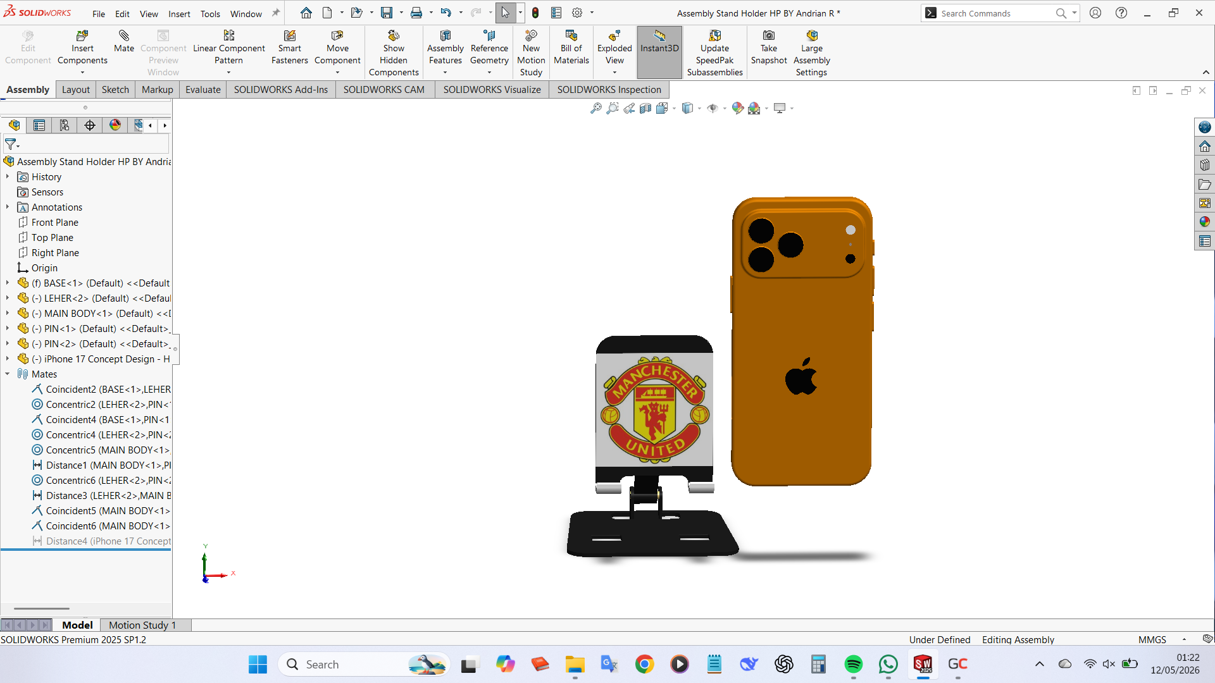Select Coincident2 mate in the tree
The height and width of the screenshot is (683, 1215).
[x=102, y=390]
